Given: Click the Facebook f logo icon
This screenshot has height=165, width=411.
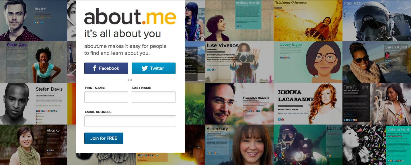Looking at the screenshot, I should (95, 68).
